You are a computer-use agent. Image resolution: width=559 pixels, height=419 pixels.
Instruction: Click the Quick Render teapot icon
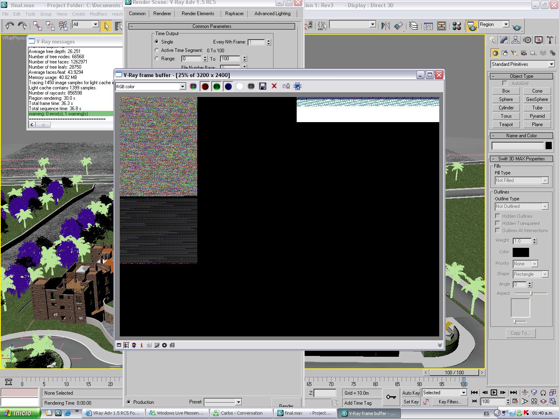click(x=517, y=27)
